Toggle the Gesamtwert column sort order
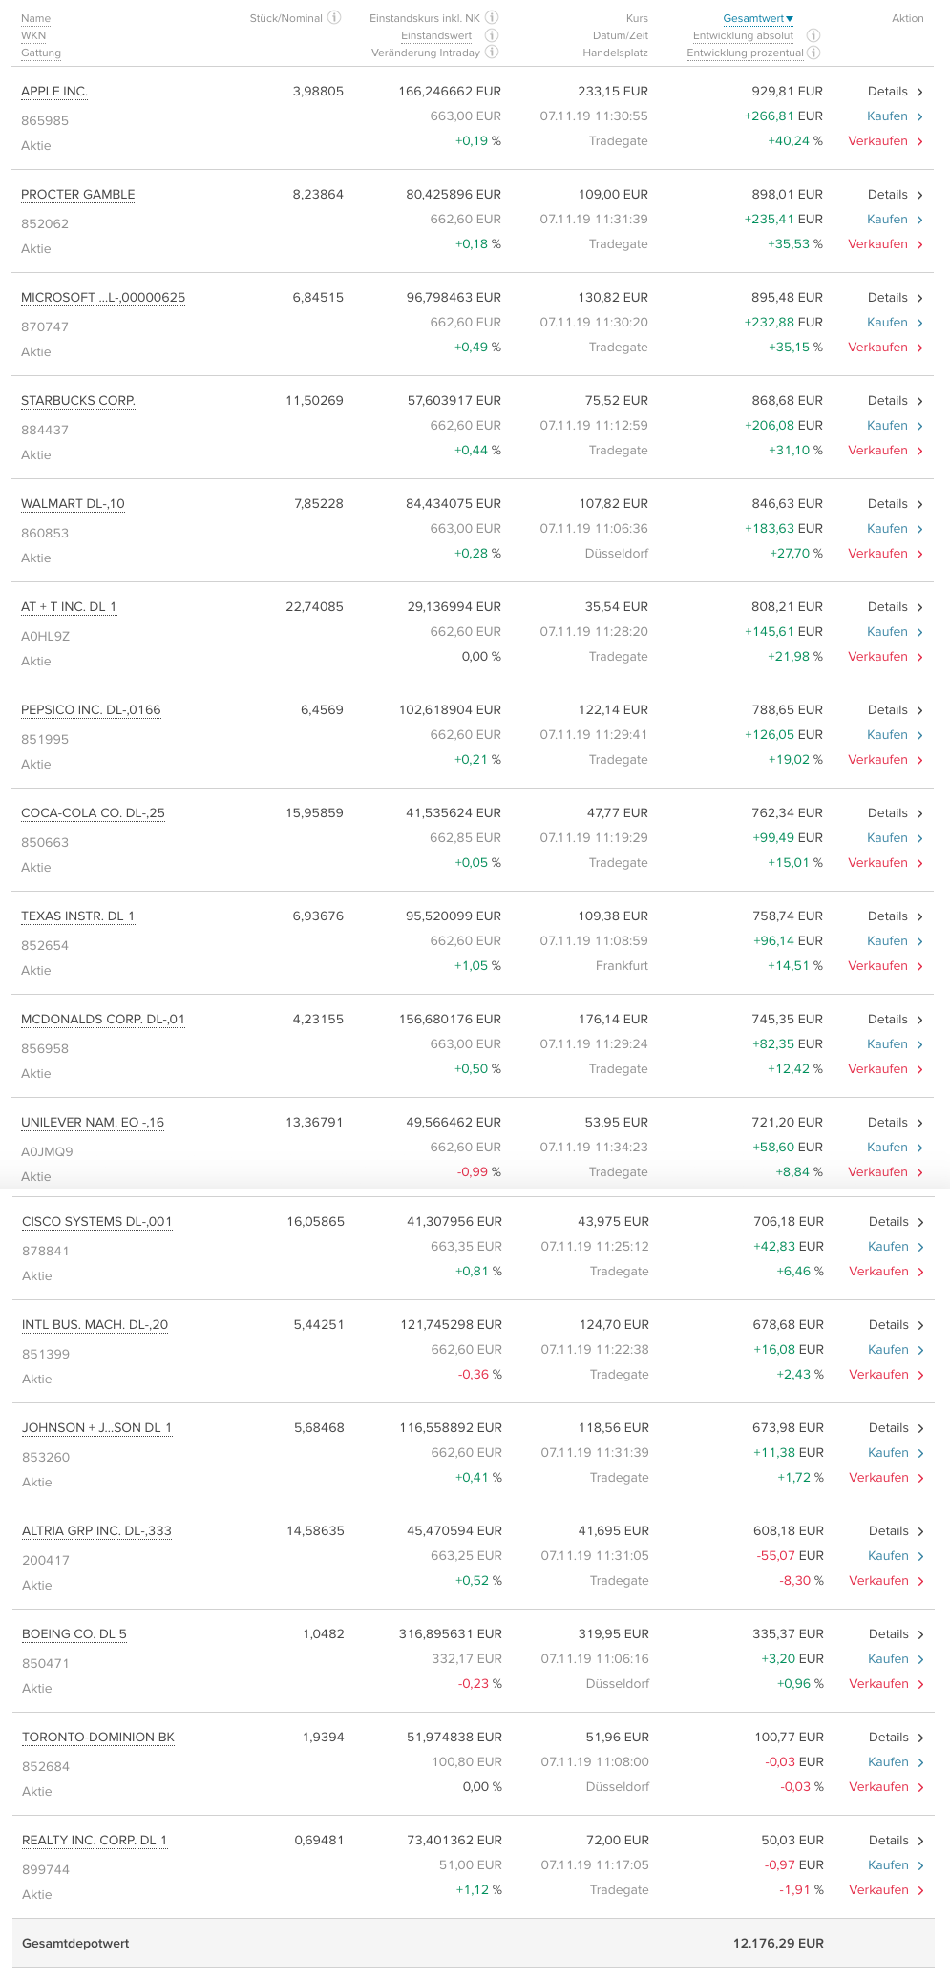Screen dimensions: 950x1980 [758, 18]
